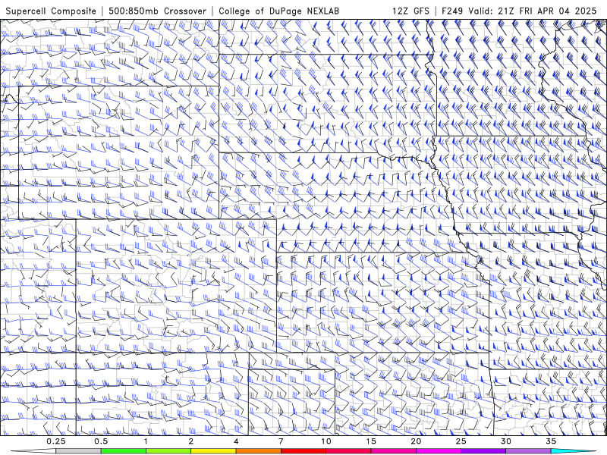The image size is (607, 455).
Task: Click the legend value '30'
Action: coord(505,441)
